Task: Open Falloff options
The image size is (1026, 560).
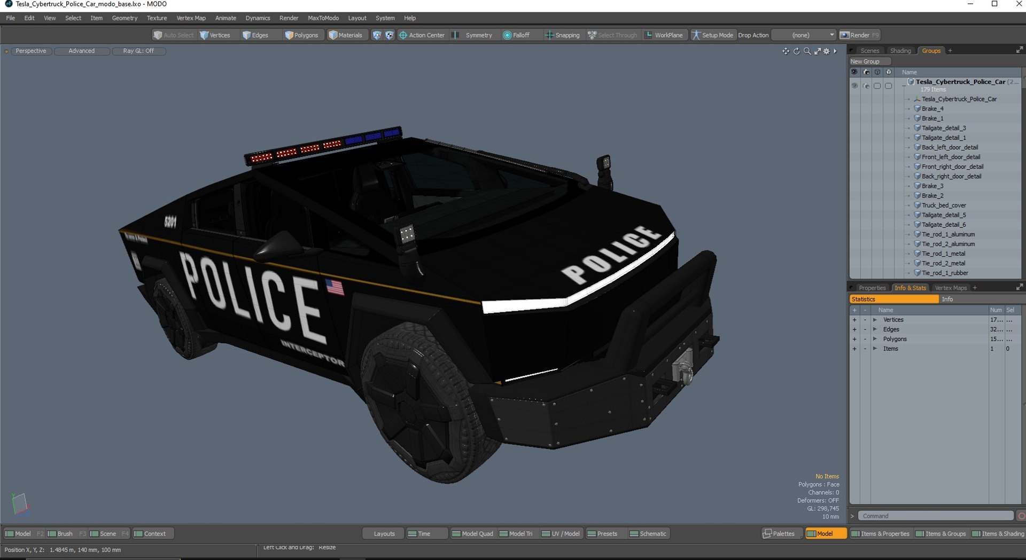Action: click(x=517, y=35)
